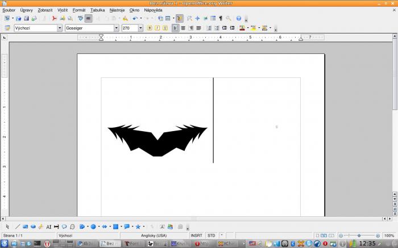Viewport: 398px width, 248px height.
Task: Click the Block Arrows icon
Action: 104,227
